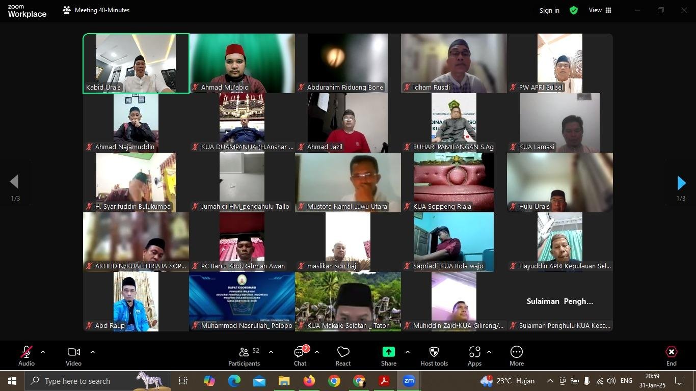Open Windows Task View
The width and height of the screenshot is (696, 391).
point(183,381)
